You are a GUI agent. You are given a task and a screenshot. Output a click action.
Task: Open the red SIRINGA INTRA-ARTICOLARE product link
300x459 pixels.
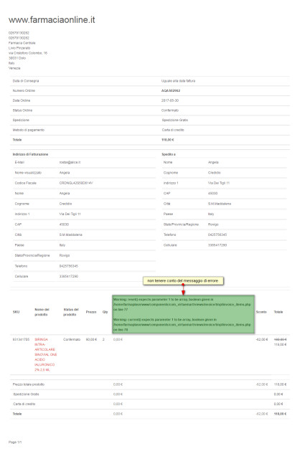(45, 354)
